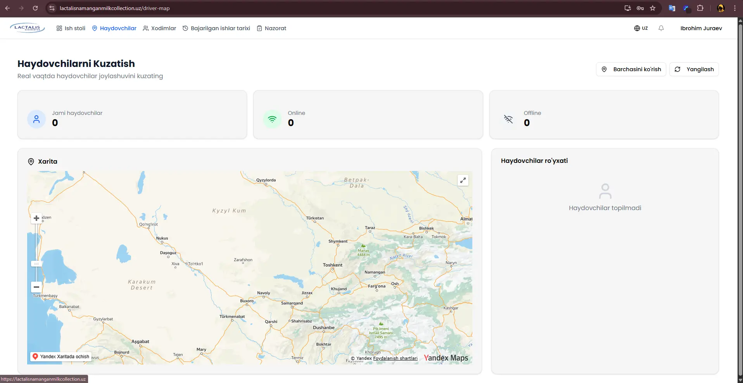Click Shymkent on the map
The width and height of the screenshot is (743, 383).
pos(338,241)
